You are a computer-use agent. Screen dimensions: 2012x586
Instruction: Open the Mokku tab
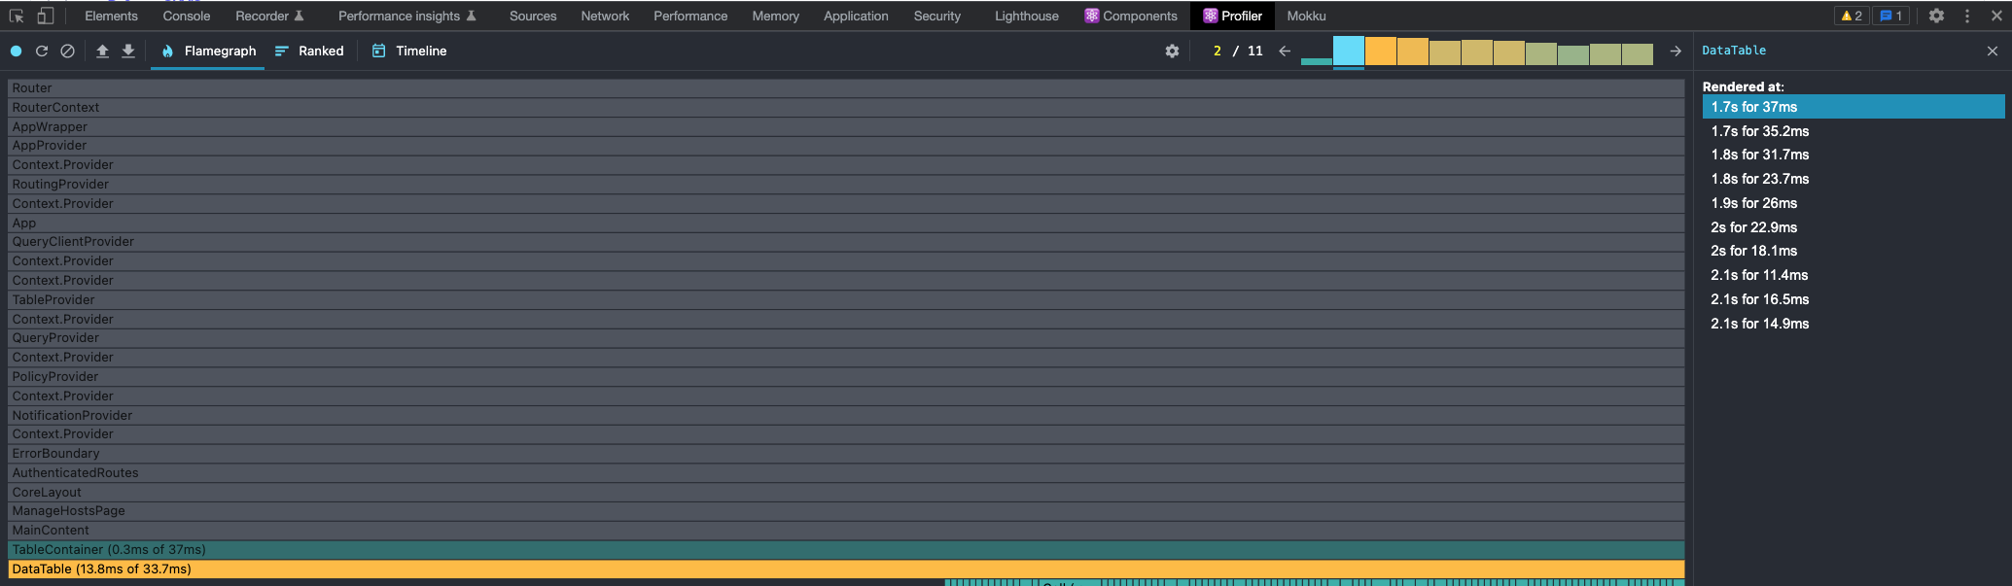[1306, 16]
